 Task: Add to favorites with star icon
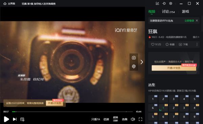(x=170, y=45)
